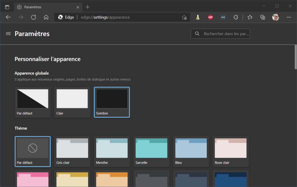Go back to previous page

point(8,17)
